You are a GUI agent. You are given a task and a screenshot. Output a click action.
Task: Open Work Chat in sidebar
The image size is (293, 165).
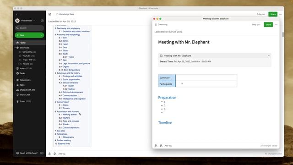[25, 95]
